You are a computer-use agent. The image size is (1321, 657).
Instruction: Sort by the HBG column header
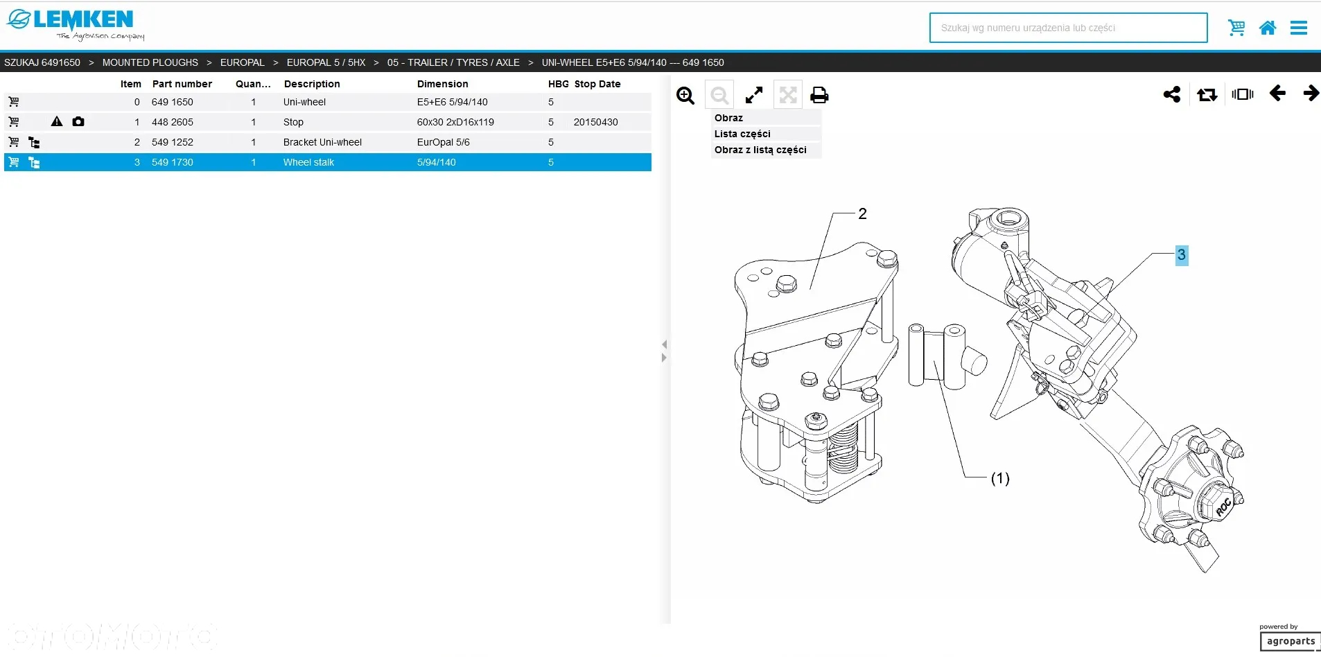(558, 84)
